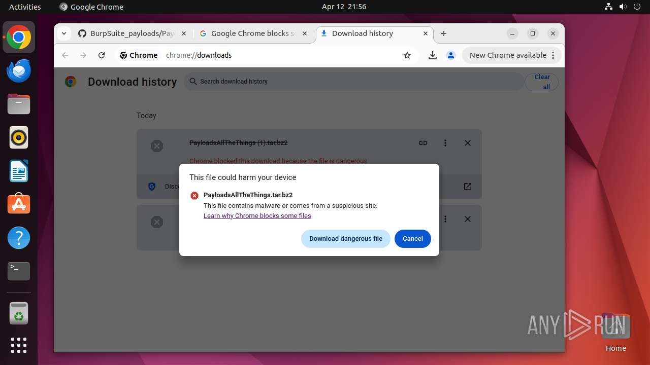650x365 pixels.
Task: Launch Thunderbird mail from the dock
Action: tap(19, 70)
